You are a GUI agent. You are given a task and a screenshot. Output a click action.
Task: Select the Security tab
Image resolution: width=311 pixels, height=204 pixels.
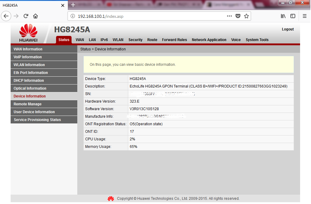(x=135, y=40)
